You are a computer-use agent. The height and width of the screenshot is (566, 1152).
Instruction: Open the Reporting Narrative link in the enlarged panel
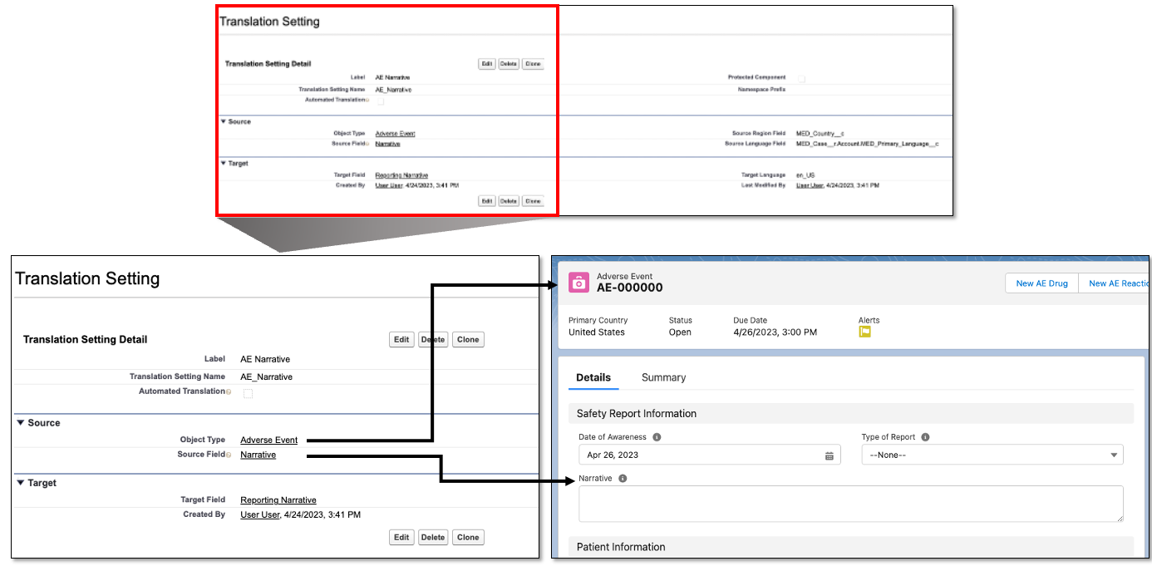coord(278,500)
